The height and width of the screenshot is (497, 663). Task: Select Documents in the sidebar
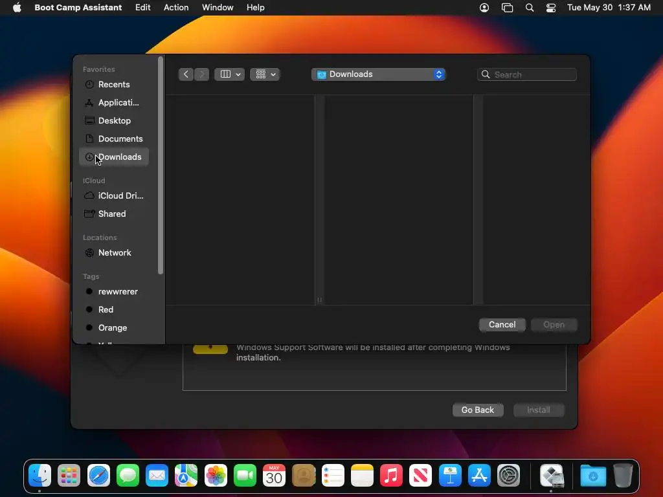114,139
